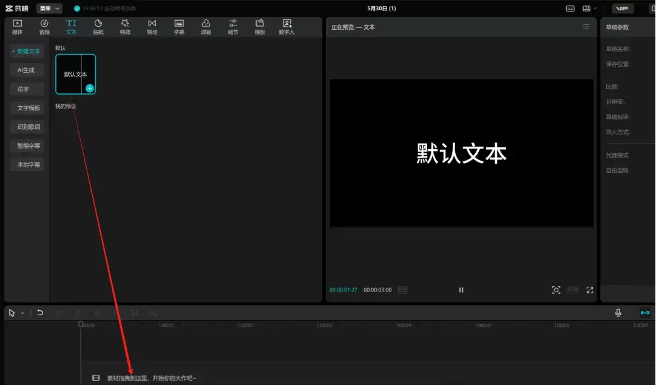Open the 贴纸 stickers tab
Screen dimensions: 656x385
coord(98,27)
